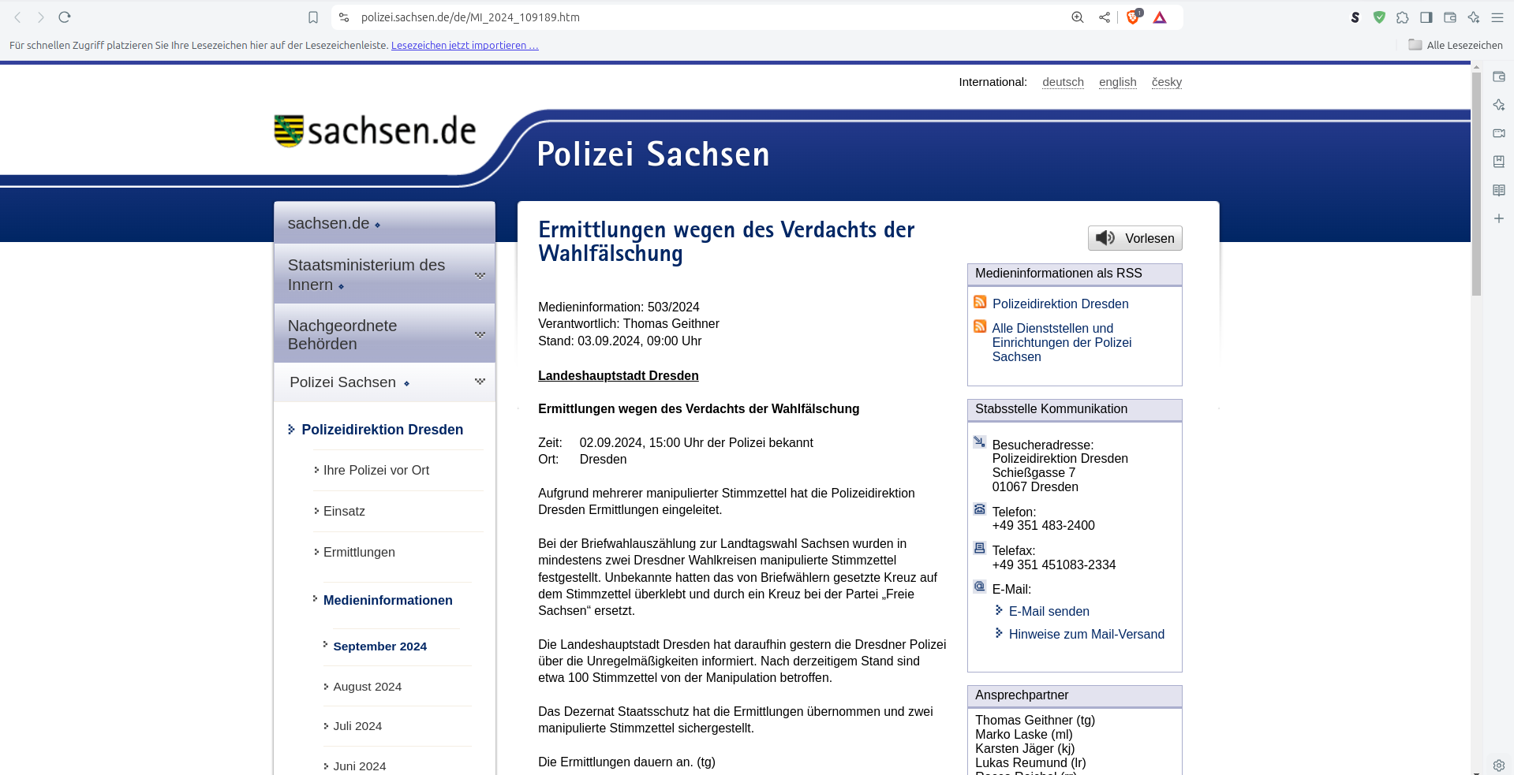This screenshot has height=775, width=1514.
Task: Share this page via share icon
Action: [1105, 17]
